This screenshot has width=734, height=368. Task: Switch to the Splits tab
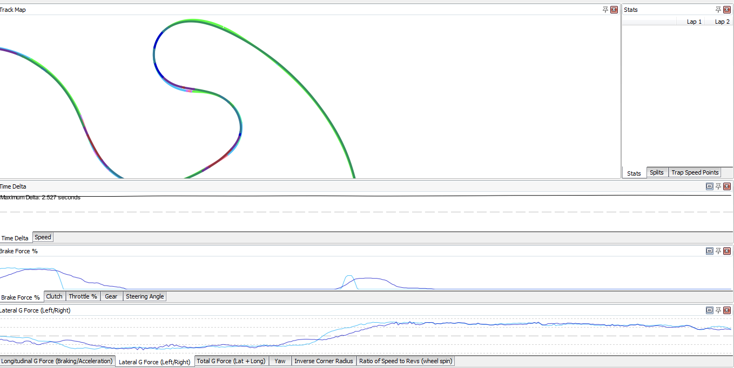pos(657,172)
